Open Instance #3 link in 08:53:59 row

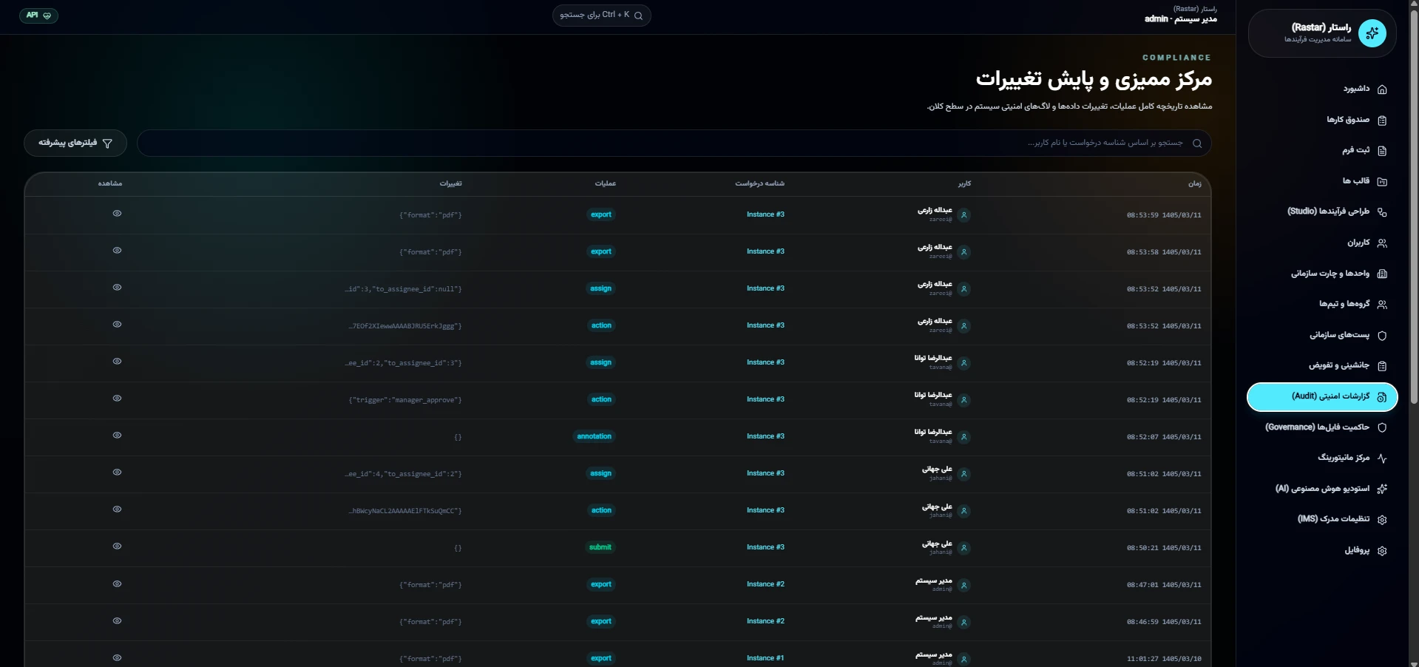point(765,214)
